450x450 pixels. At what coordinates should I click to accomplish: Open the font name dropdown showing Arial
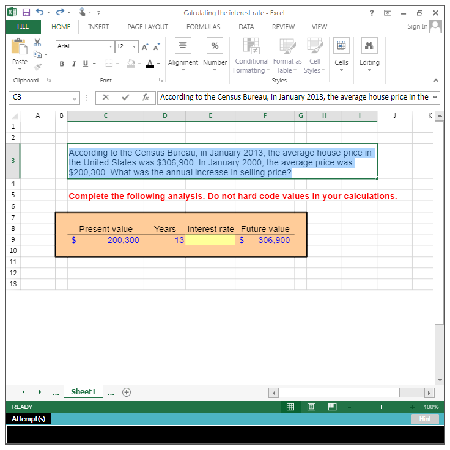(110, 46)
